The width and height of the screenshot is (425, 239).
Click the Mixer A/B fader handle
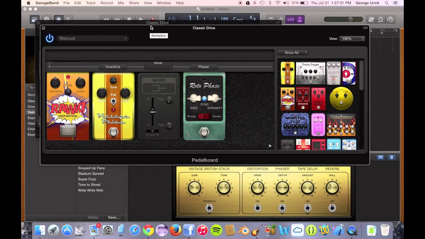click(152, 111)
